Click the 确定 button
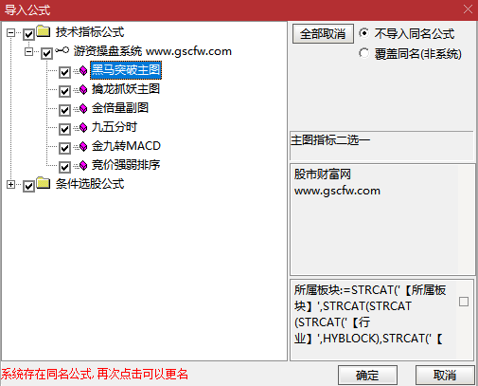Viewport: 478px width, 386px height. tap(367, 376)
